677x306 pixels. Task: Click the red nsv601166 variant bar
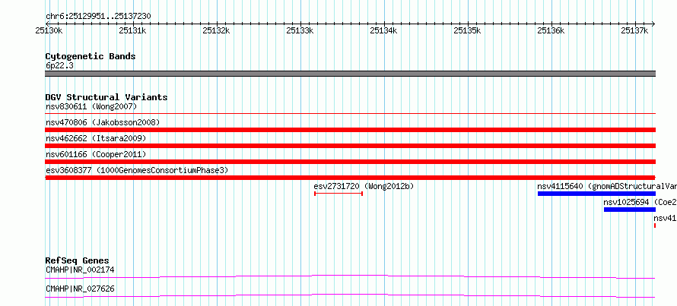point(350,162)
